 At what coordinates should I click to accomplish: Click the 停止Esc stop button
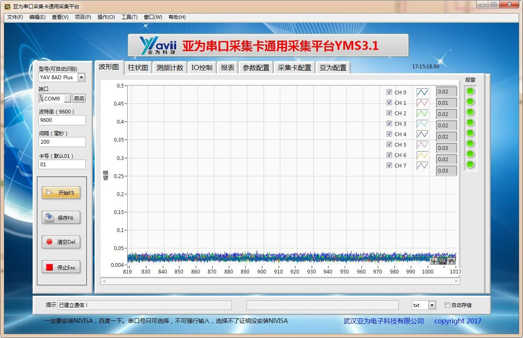61,267
